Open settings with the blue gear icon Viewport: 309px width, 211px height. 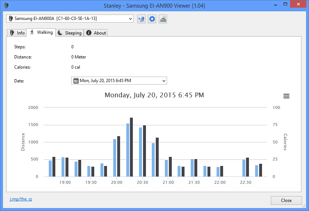click(x=152, y=19)
